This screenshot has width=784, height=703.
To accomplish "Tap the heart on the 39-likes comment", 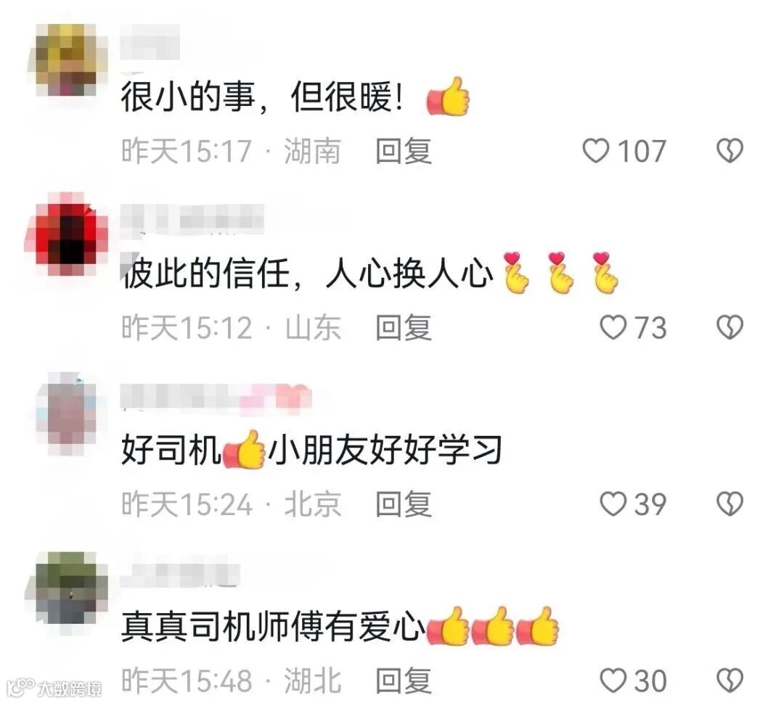I will click(613, 503).
